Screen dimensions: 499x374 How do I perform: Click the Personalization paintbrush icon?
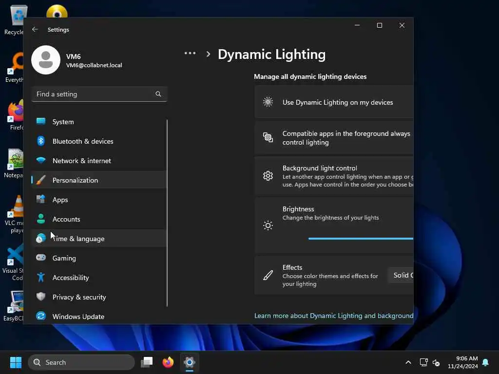click(x=41, y=180)
